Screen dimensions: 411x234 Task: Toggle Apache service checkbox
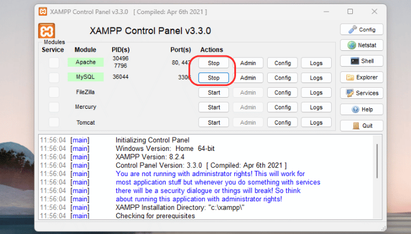pos(54,63)
